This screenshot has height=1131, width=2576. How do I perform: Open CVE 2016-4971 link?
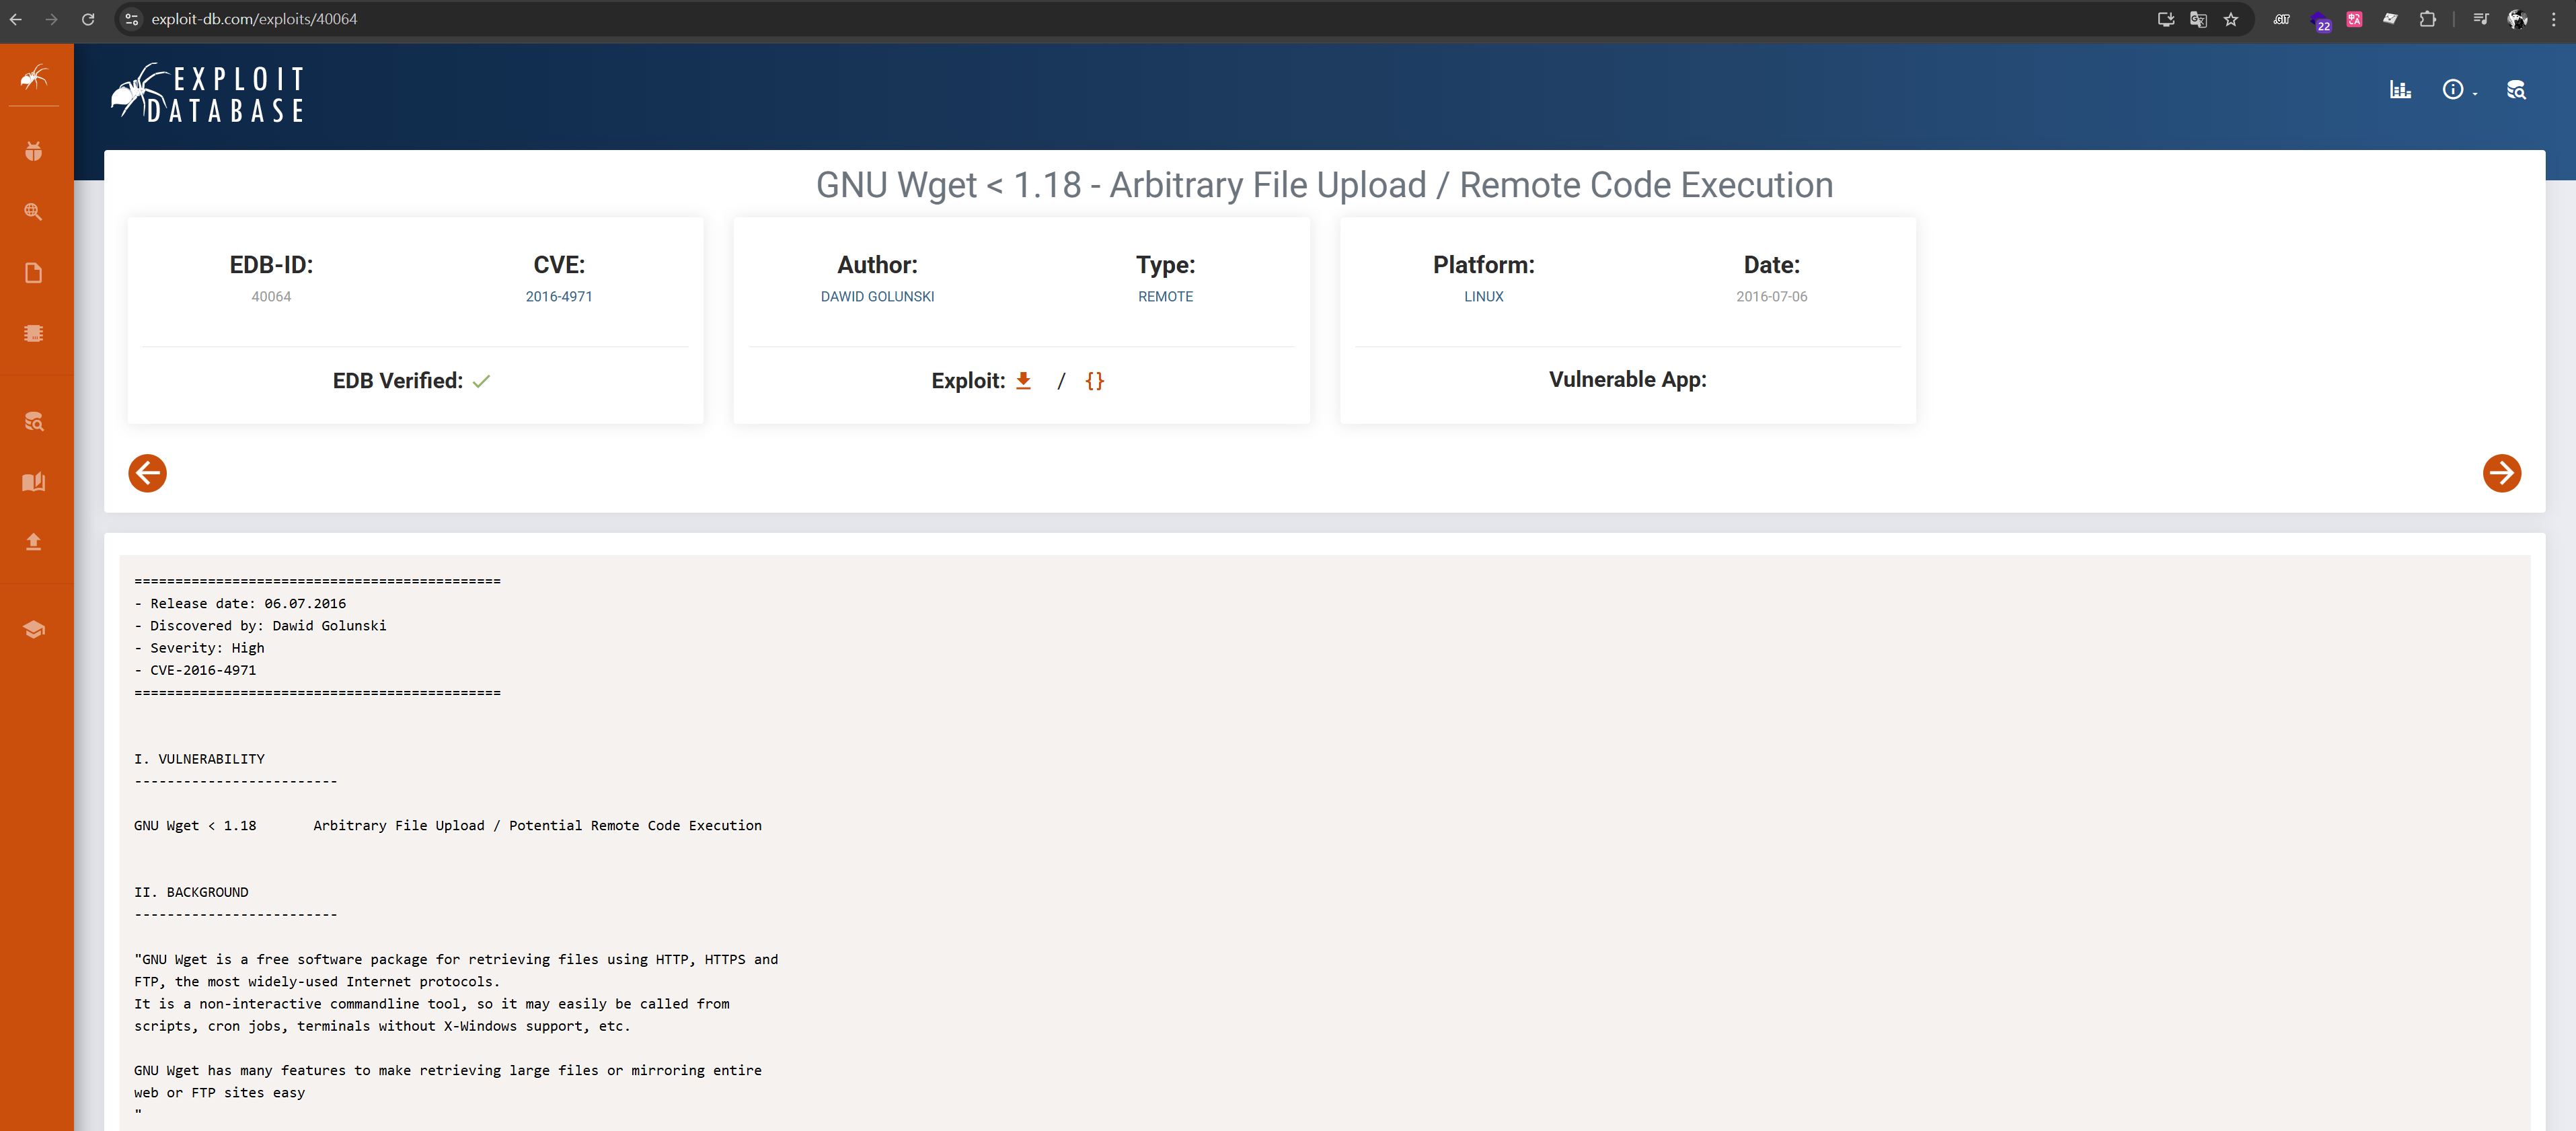coord(559,297)
